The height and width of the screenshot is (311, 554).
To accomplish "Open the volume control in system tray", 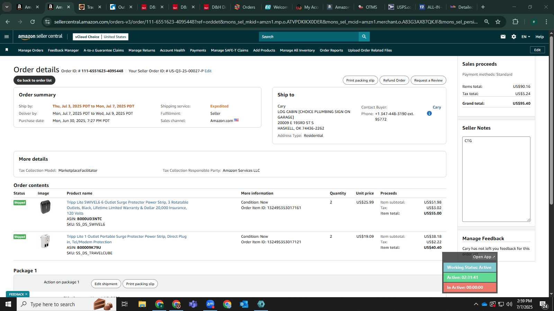I will coord(509,304).
